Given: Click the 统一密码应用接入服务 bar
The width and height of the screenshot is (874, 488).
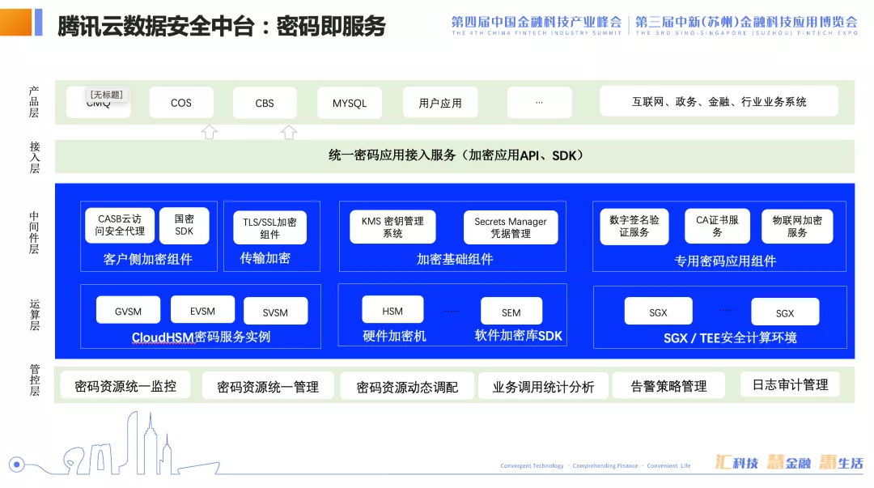Looking at the screenshot, I should 455,156.
